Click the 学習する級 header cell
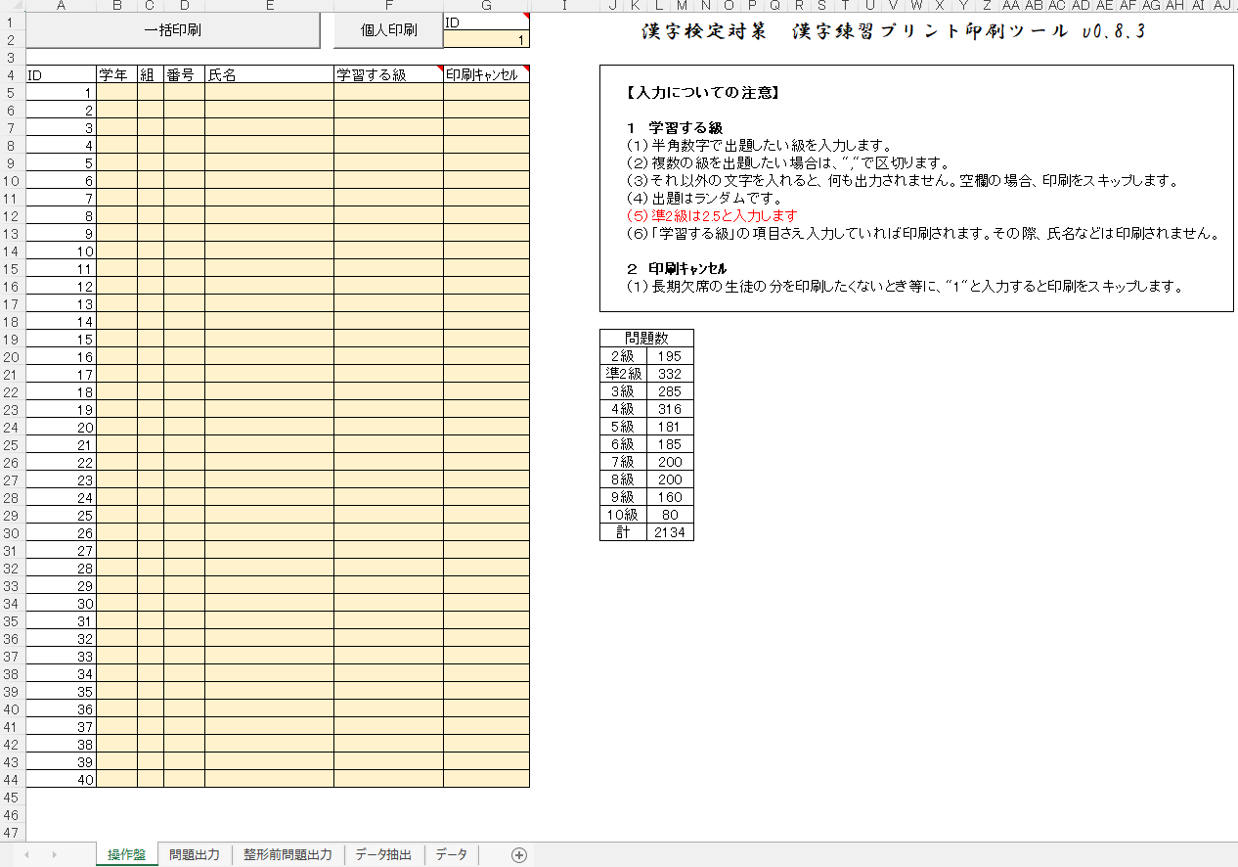The image size is (1238, 867). (x=388, y=75)
